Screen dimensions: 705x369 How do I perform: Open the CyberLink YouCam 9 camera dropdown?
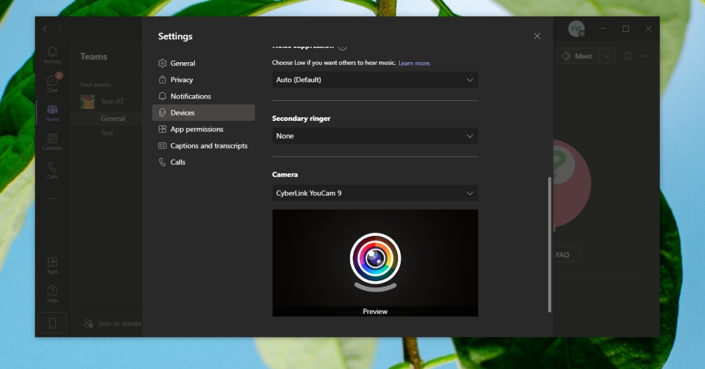[x=375, y=193]
